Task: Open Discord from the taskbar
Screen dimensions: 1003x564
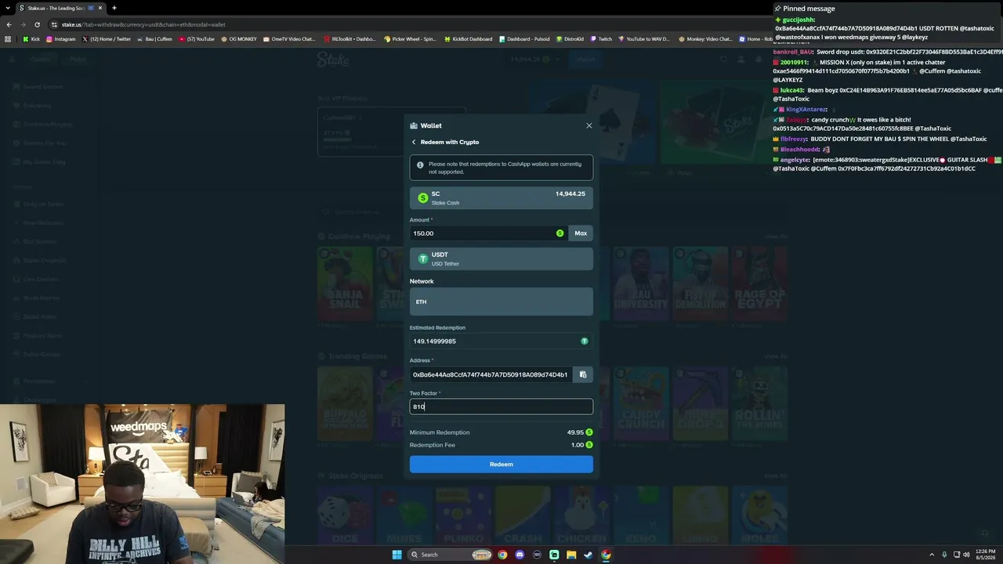Action: (520, 555)
